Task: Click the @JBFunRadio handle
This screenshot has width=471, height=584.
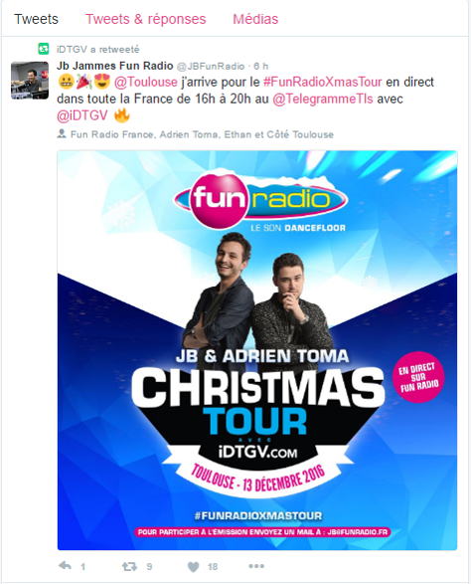Action: (x=211, y=67)
